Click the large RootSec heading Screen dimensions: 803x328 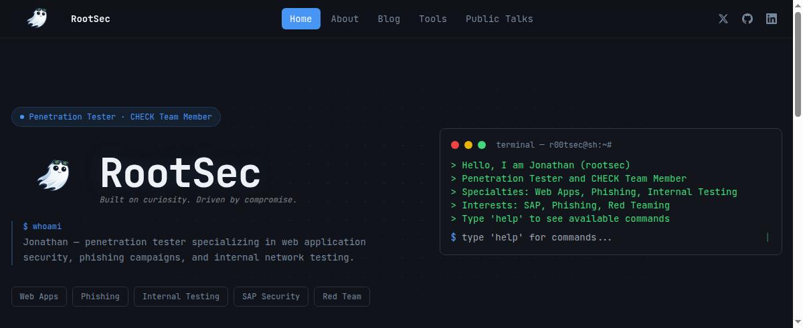click(x=180, y=174)
